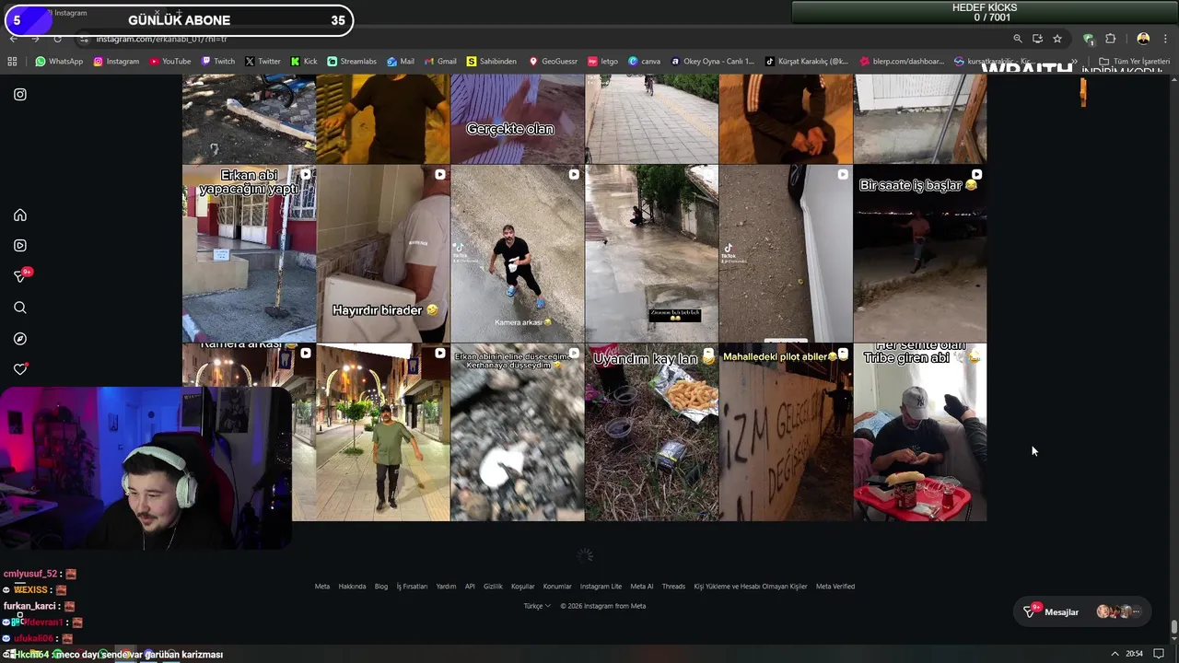Open the Okey Oyna bookmark

(713, 62)
